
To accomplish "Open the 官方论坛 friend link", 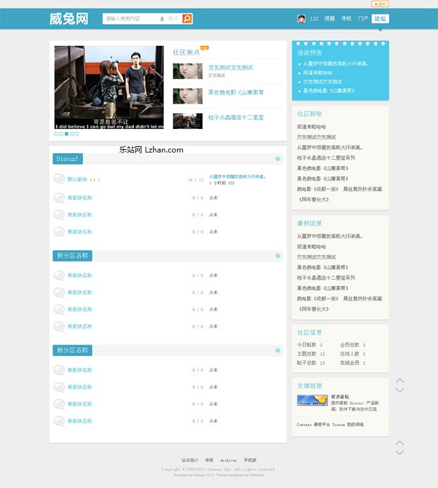I will [340, 396].
